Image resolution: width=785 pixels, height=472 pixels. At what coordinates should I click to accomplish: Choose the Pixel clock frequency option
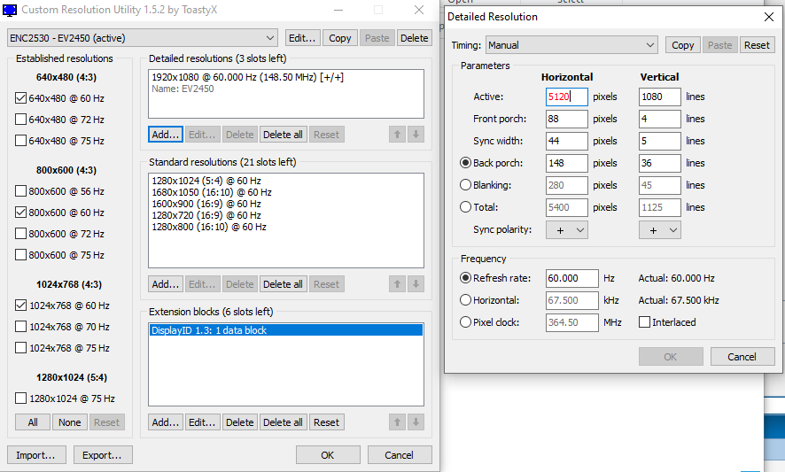coord(465,322)
